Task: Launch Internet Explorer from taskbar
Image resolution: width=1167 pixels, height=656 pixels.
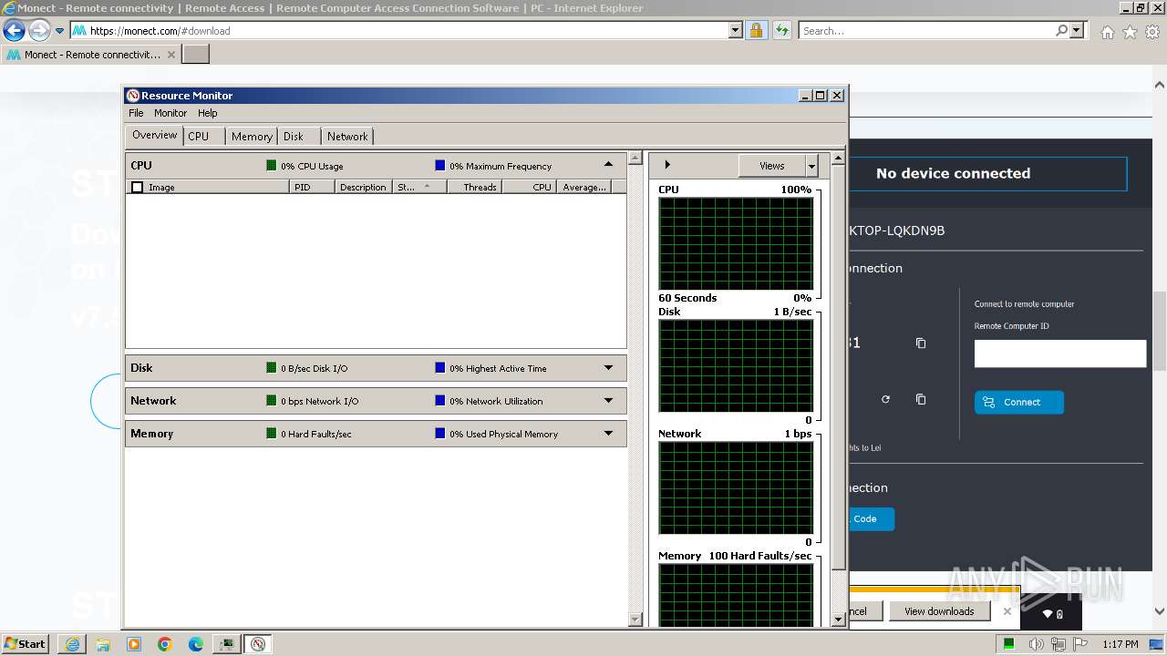Action: coord(72,644)
